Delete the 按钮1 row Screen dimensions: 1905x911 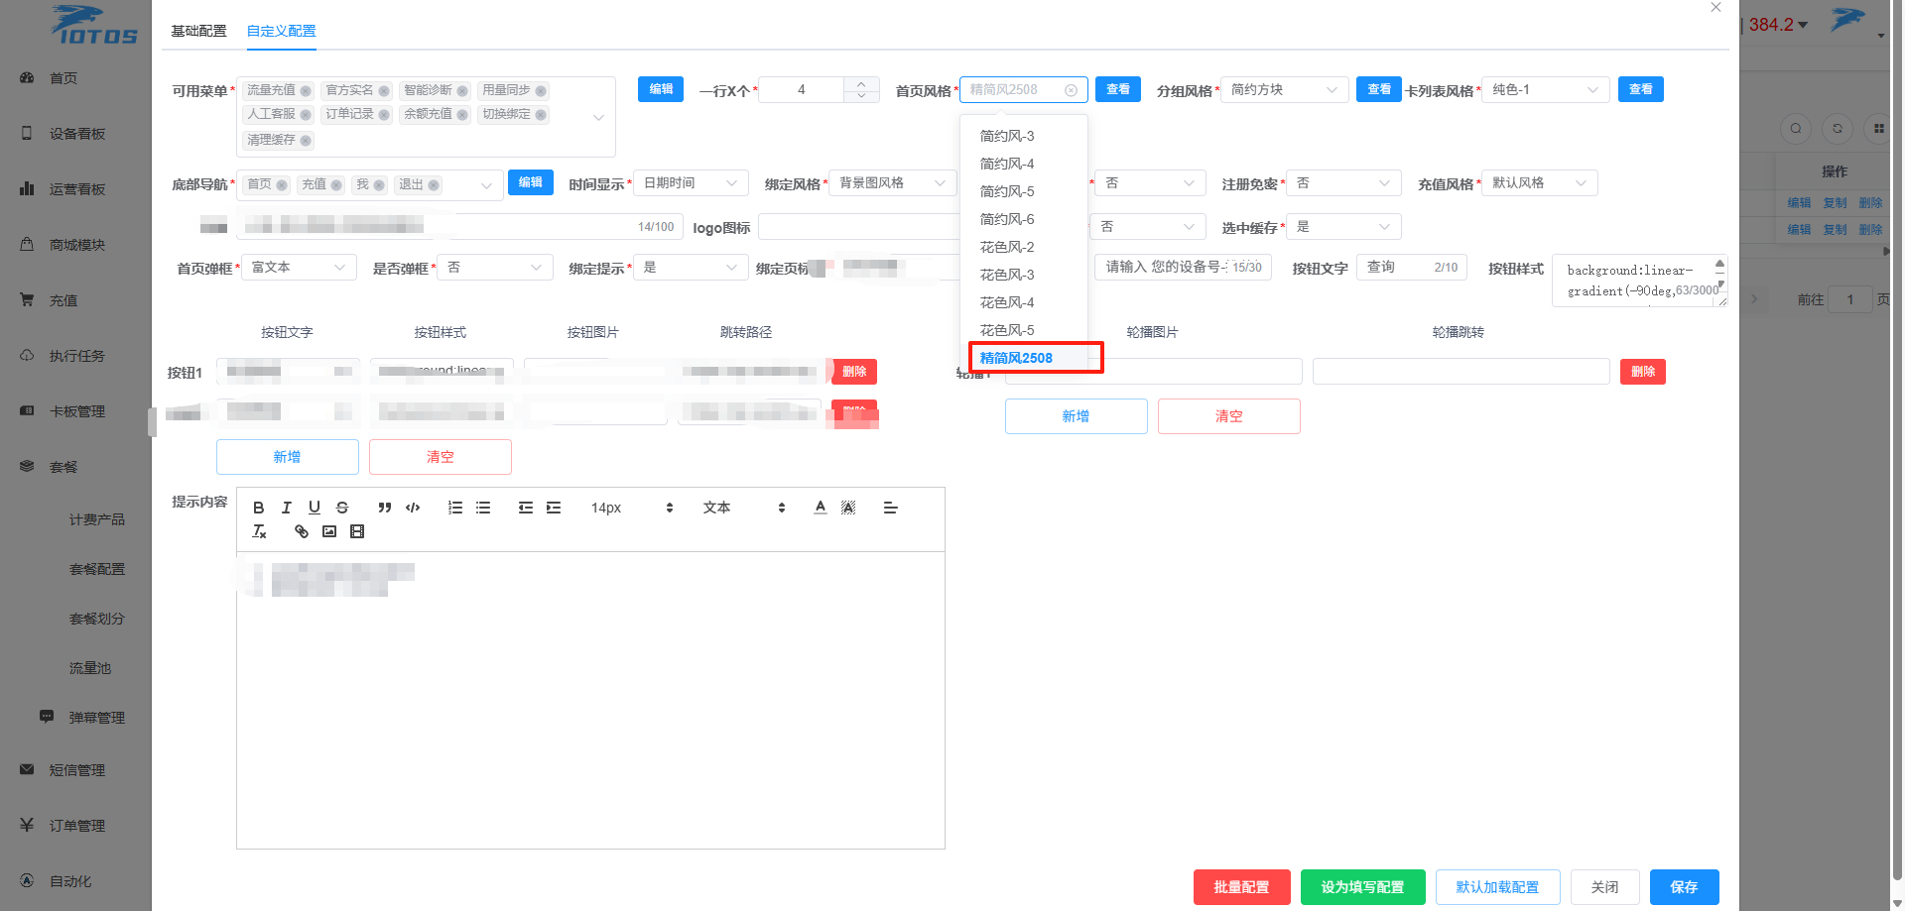coord(854,372)
